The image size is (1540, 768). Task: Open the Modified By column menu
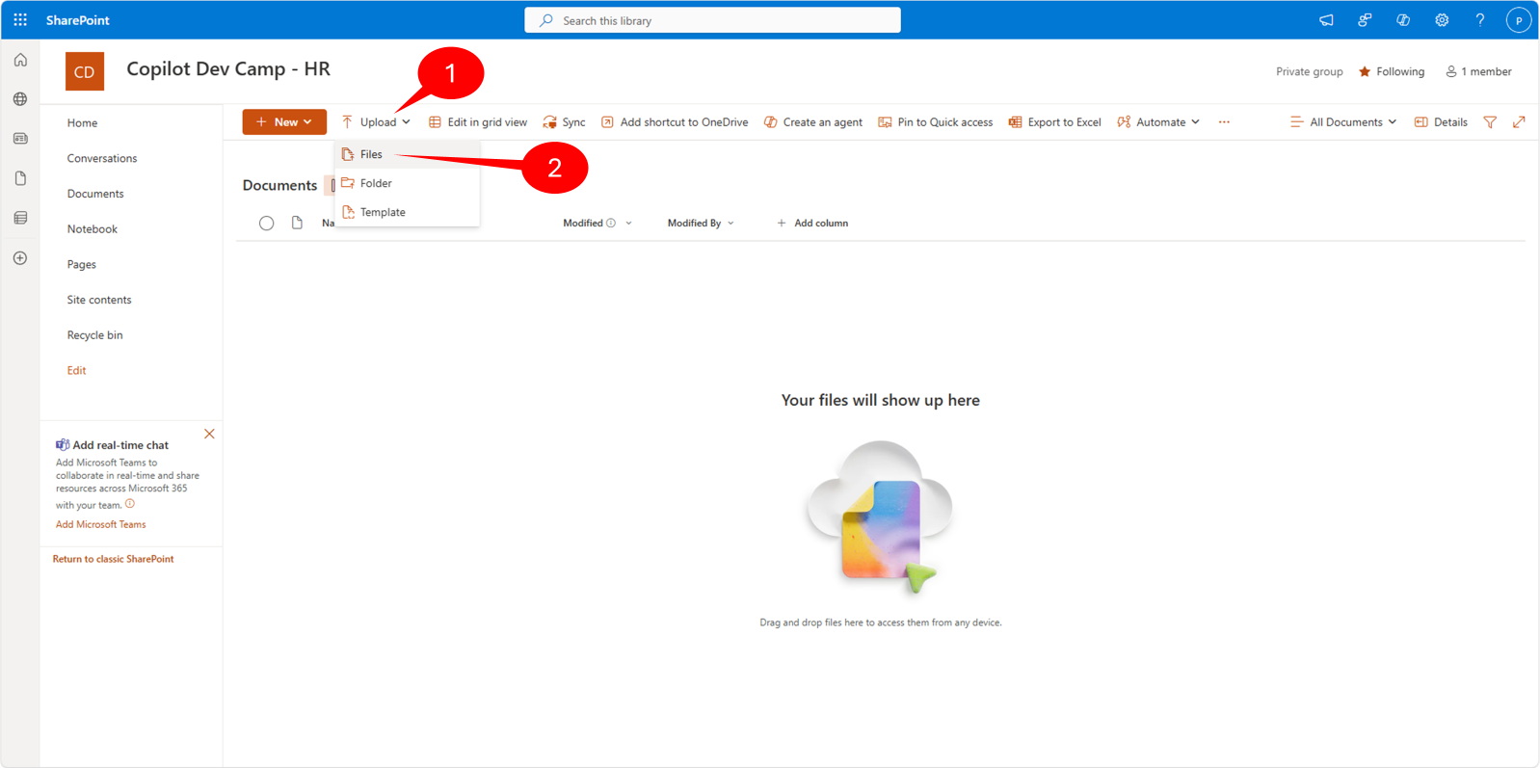point(701,223)
